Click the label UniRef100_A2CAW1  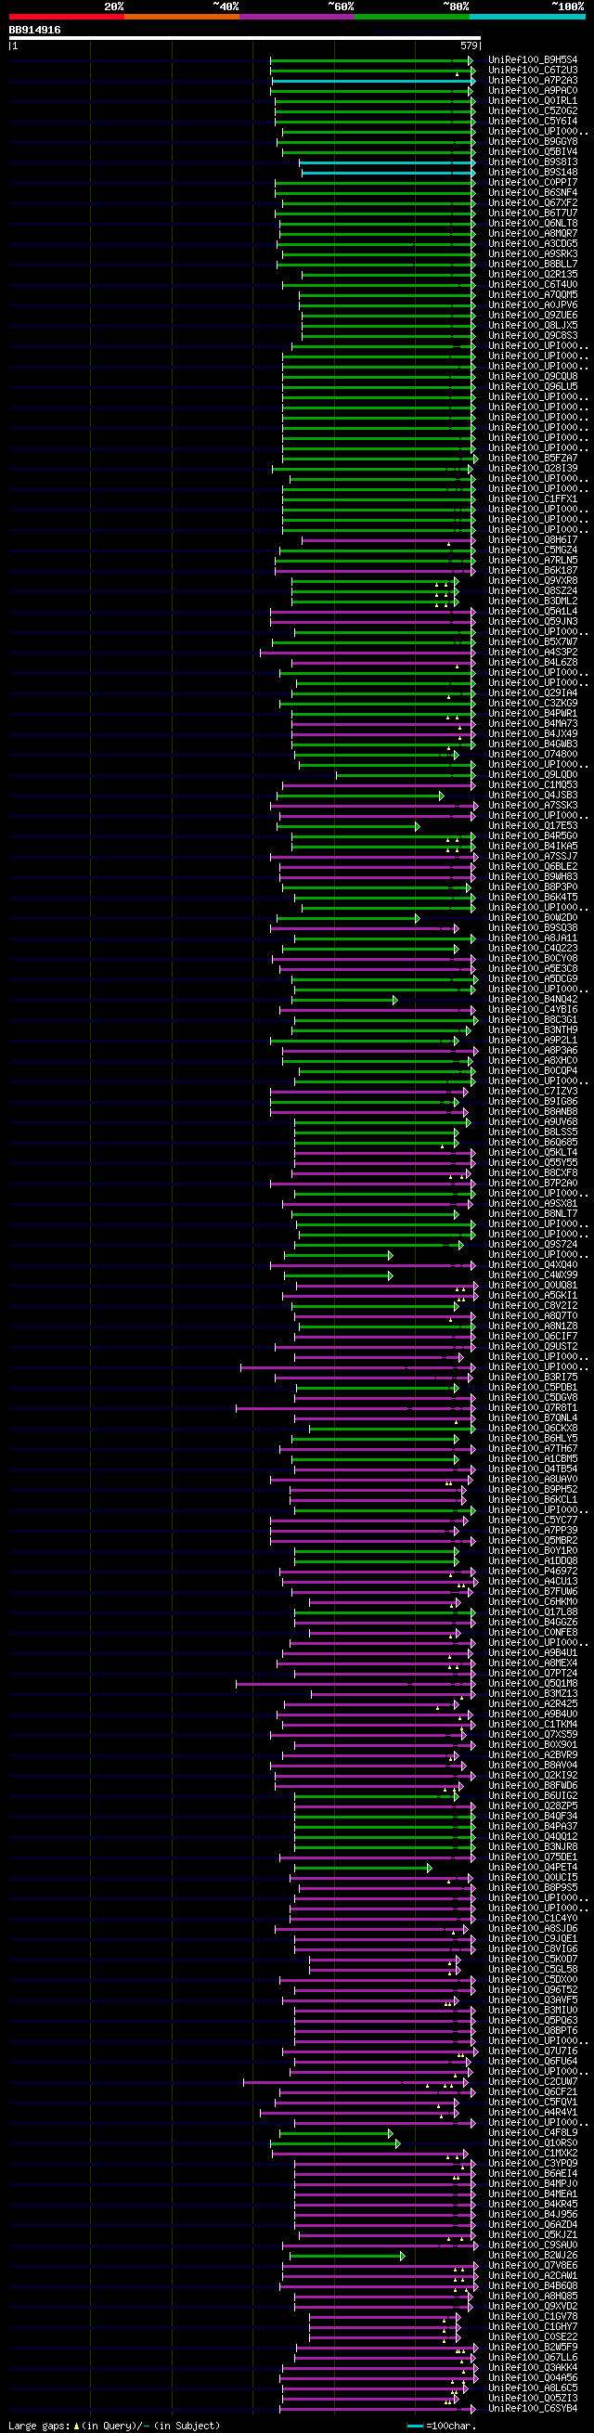click(x=533, y=2276)
